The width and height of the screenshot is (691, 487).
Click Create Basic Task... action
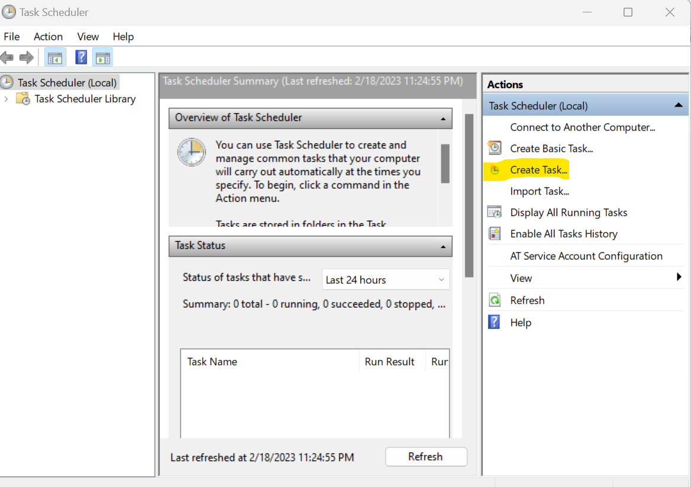[551, 149]
